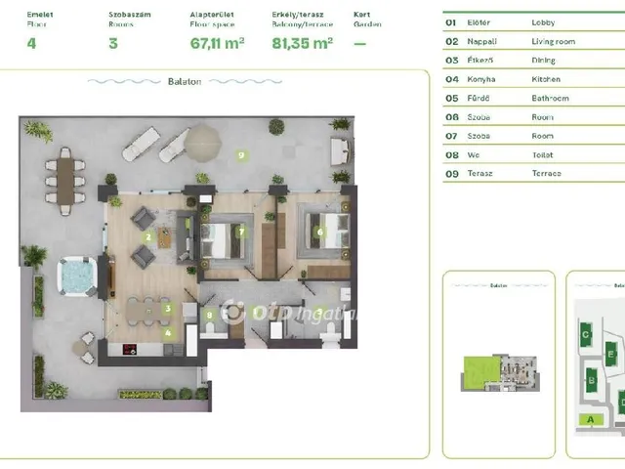Select building C on site map
Image resolution: width=625 pixels, height=469 pixels.
tap(586, 335)
